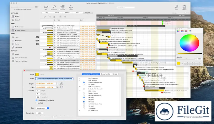Image resolution: width=214 pixels, height=124 pixels.
Task: Click the clock icon beside the Begins date
Action: (x=61, y=84)
